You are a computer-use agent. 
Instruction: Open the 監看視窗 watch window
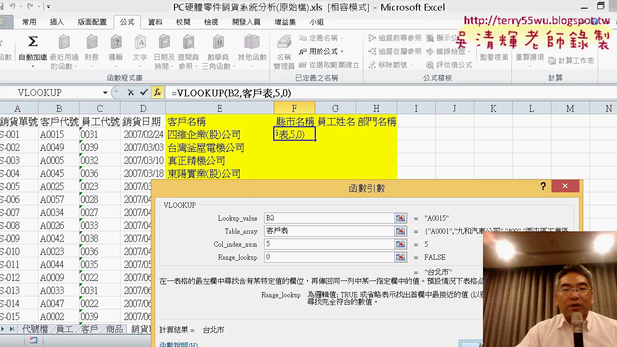point(494,57)
